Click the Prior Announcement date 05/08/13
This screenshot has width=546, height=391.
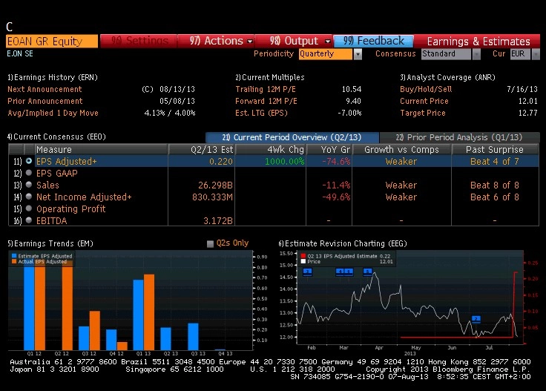tap(177, 101)
